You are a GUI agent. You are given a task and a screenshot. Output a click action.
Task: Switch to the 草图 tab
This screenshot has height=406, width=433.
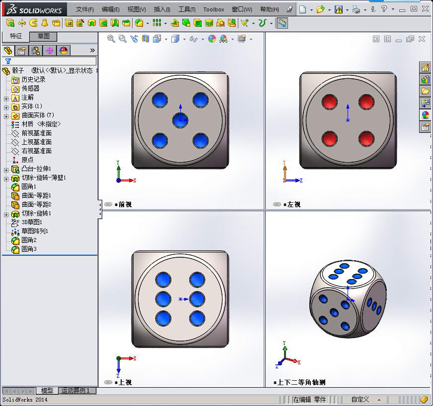[x=43, y=36]
